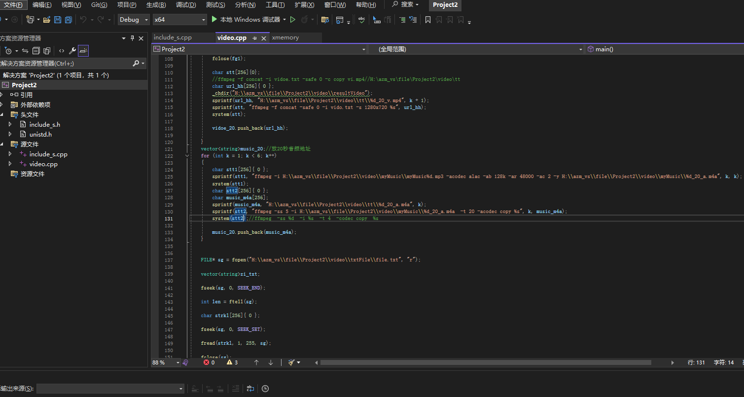This screenshot has height=397, width=744.
Task: Open the 文件(F) menu
Action: [13, 5]
